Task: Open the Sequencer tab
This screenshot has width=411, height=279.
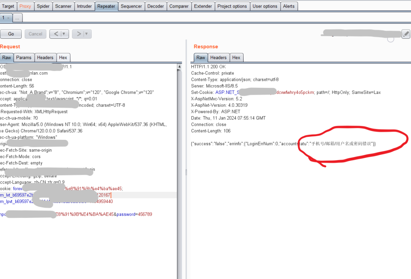Action: (131, 6)
